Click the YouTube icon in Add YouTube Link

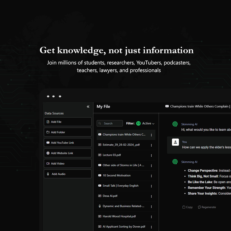48,143
